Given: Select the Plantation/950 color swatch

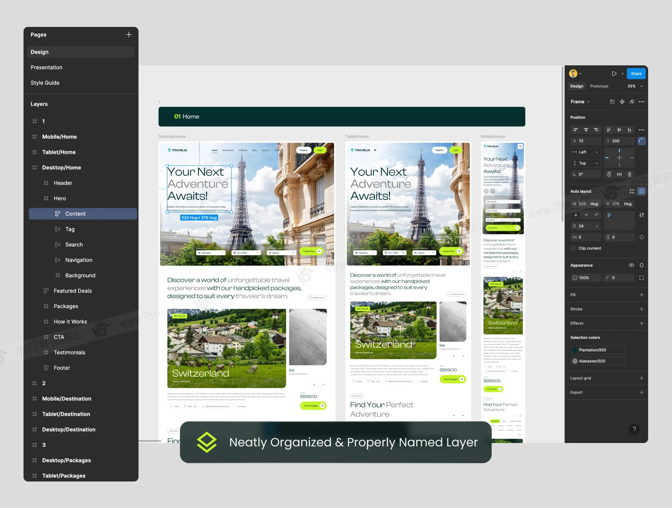Looking at the screenshot, I should tap(575, 350).
